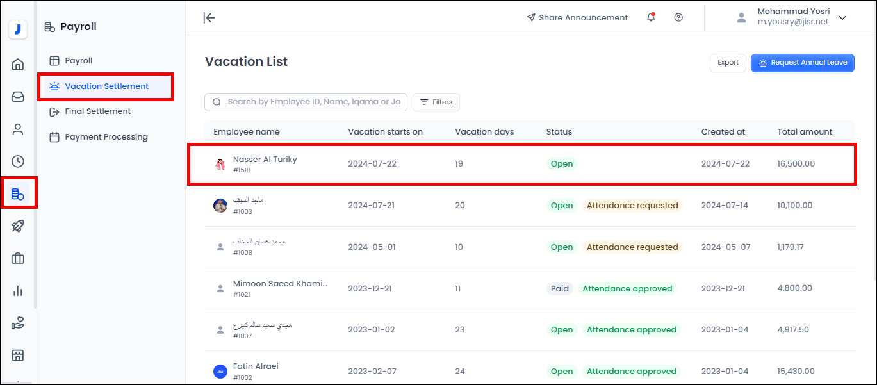Click Share Announcement link
Screen dimensions: 877x385
[x=577, y=18]
